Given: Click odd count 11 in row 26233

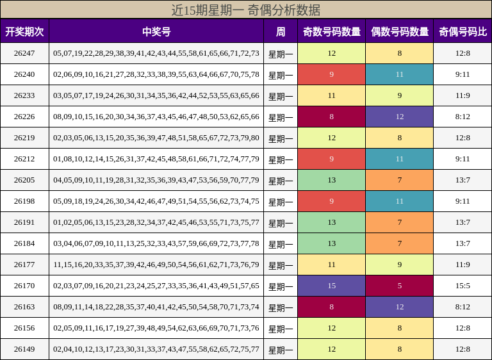Looking at the screenshot, I should click(331, 95).
